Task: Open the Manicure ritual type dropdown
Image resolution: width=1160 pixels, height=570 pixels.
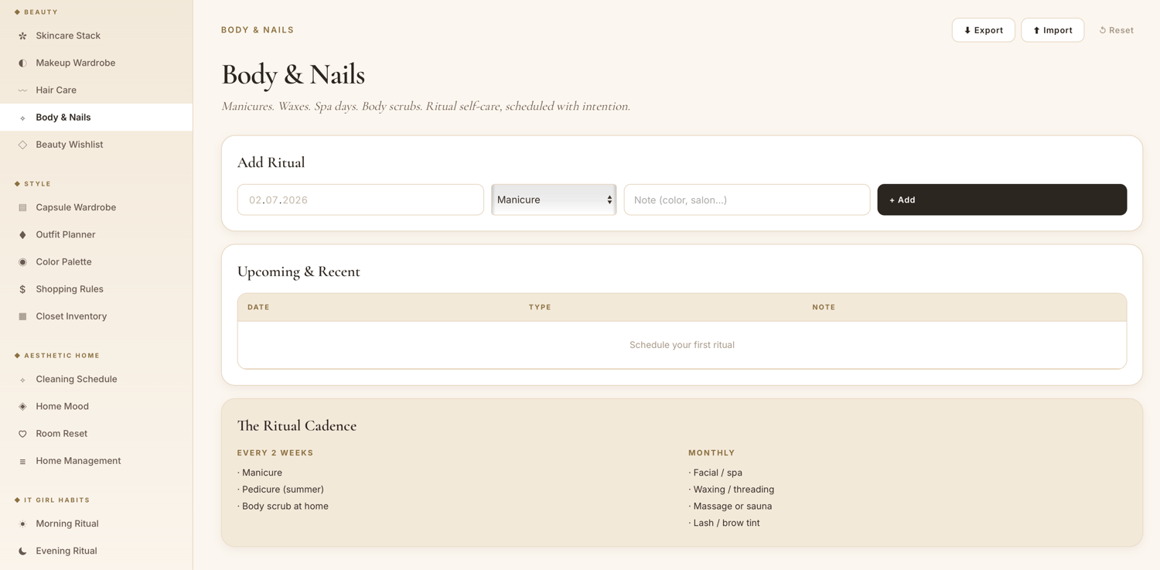Action: pyautogui.click(x=554, y=200)
